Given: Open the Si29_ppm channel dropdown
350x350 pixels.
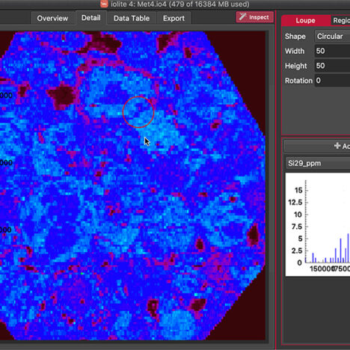Looking at the screenshot, I should coord(318,163).
